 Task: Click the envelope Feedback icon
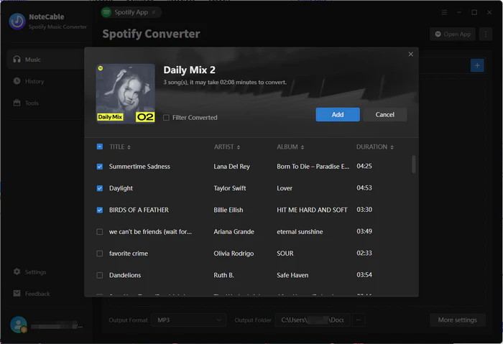tap(17, 293)
